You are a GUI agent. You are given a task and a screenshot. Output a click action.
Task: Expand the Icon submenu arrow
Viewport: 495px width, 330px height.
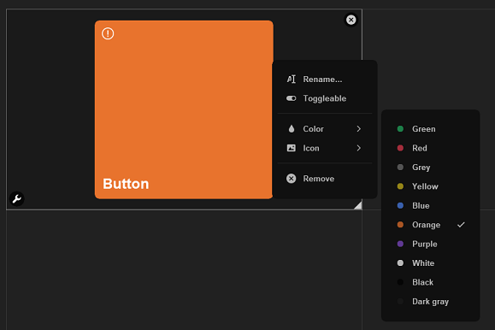[358, 148]
